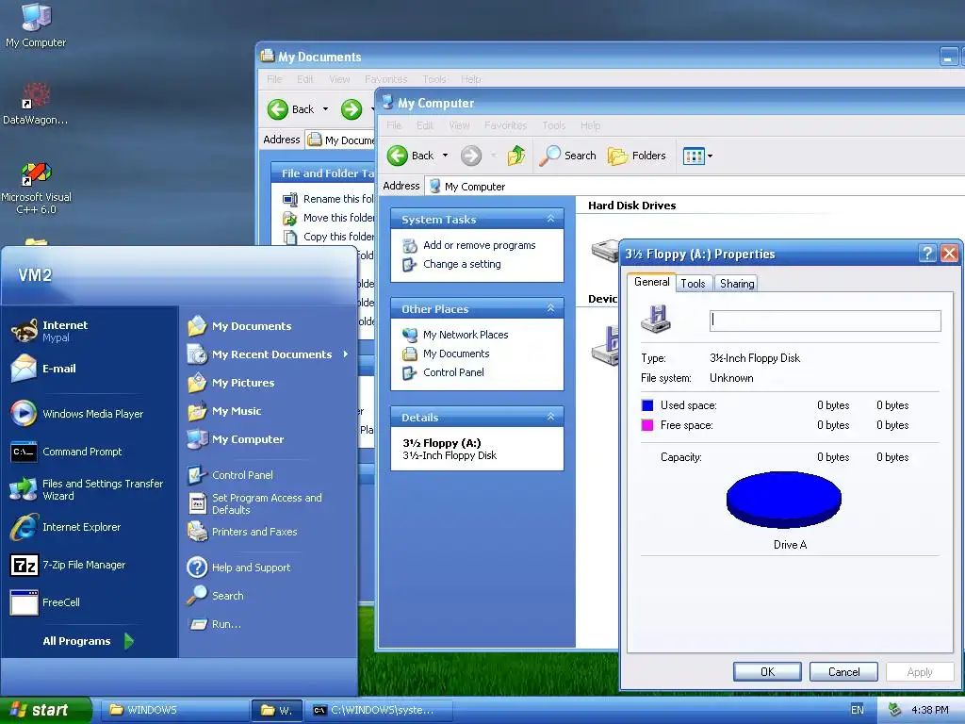Click the Start button

(x=45, y=710)
